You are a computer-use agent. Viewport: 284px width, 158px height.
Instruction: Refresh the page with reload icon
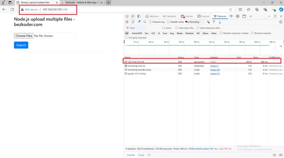tap(12, 10)
